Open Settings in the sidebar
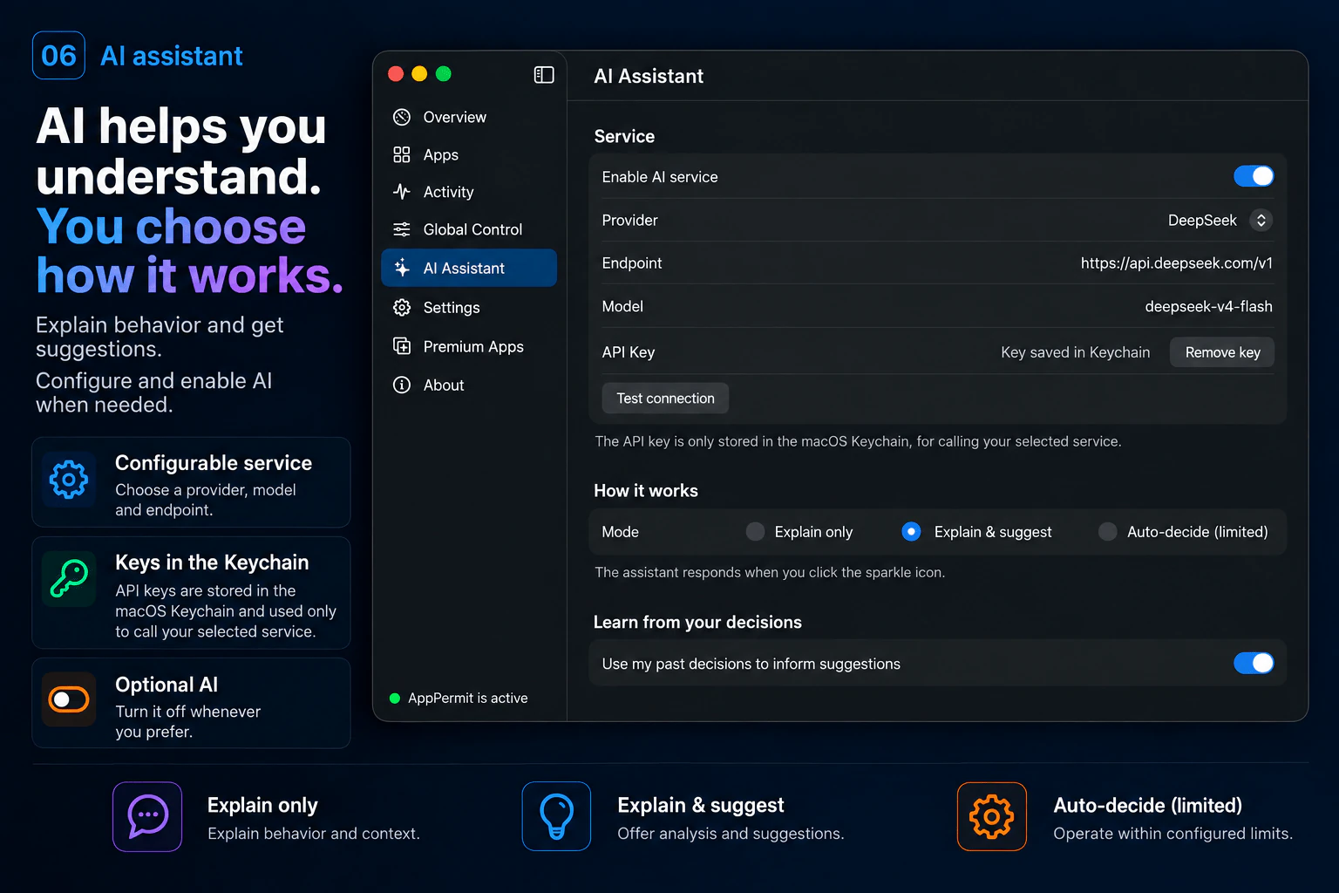Screen dimensions: 1339x893 (x=469, y=308)
